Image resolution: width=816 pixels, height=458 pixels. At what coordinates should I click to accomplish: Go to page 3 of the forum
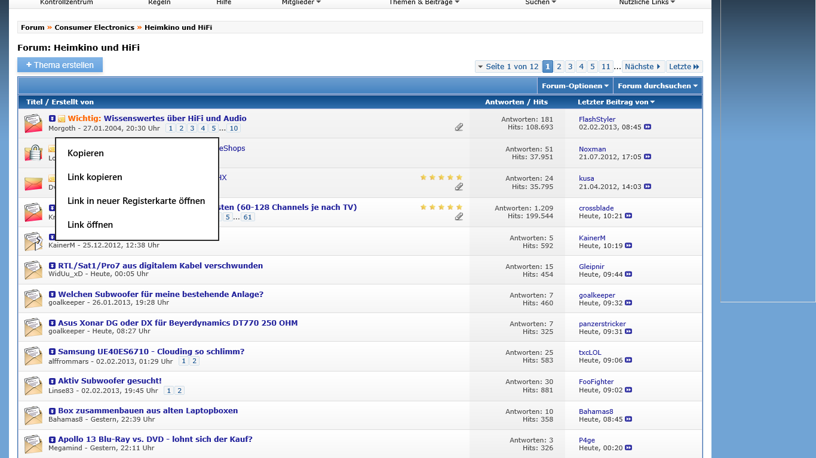click(x=570, y=67)
